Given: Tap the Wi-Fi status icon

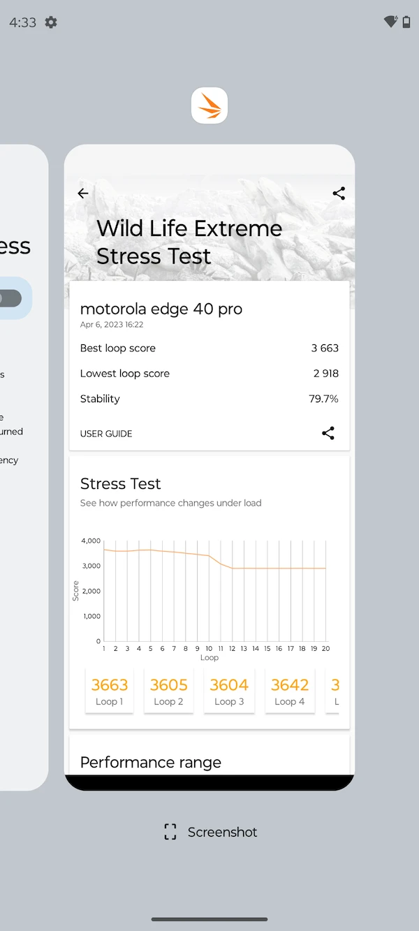Looking at the screenshot, I should tap(390, 22).
